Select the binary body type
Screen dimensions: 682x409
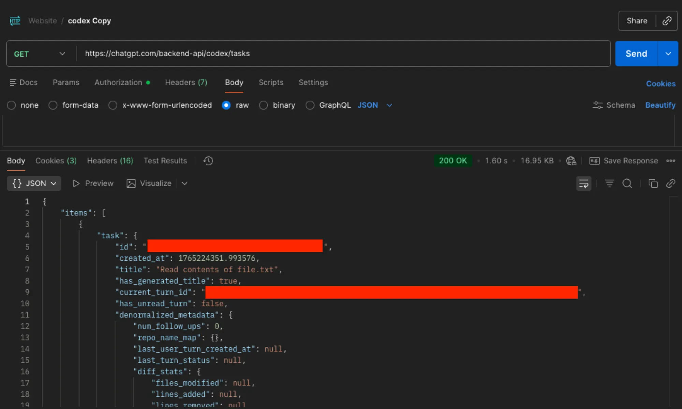263,105
